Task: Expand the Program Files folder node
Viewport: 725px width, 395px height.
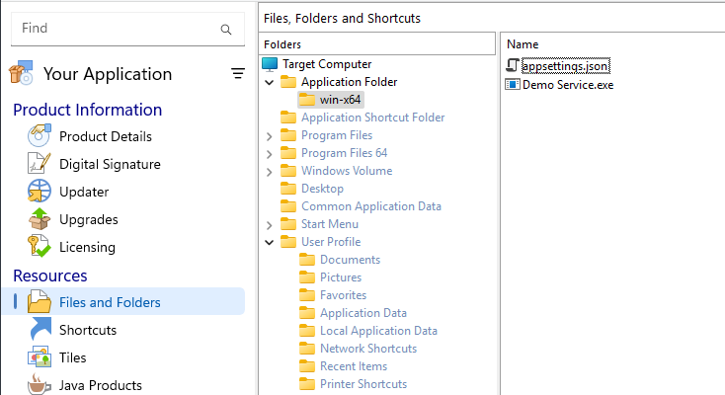Action: point(270,136)
